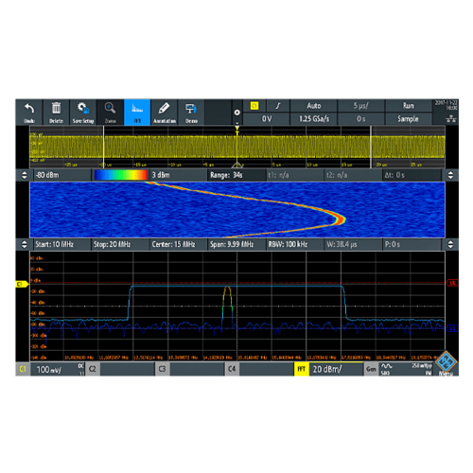Open the 5 µs/ time scale setting
The height and width of the screenshot is (473, 473).
coord(361,106)
